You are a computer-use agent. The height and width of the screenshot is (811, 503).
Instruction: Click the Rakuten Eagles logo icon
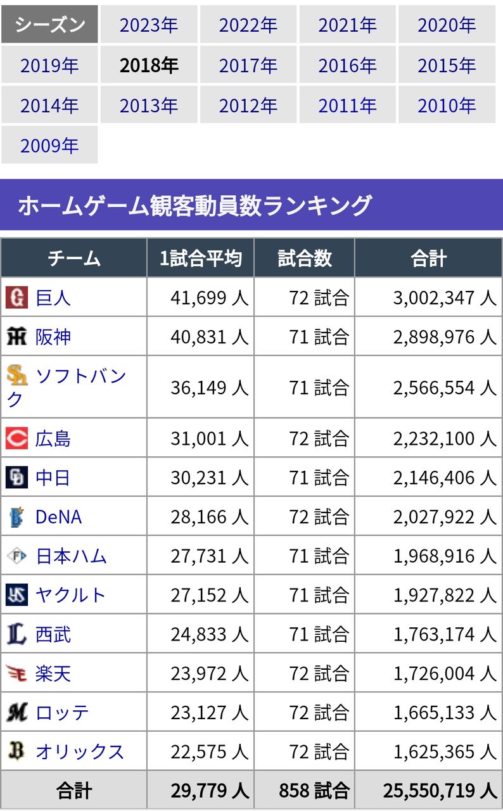pyautogui.click(x=17, y=674)
